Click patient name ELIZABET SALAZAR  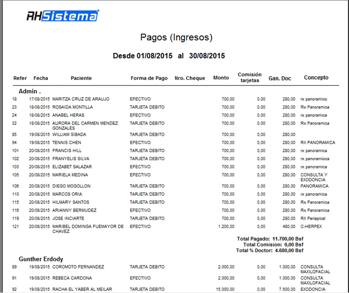point(72,167)
